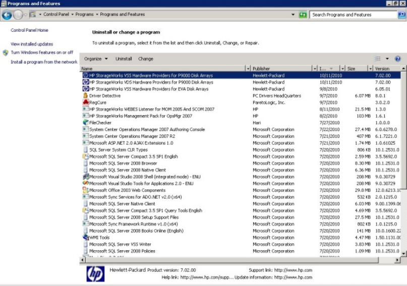Open the Control Panel Home link

tap(29, 30)
